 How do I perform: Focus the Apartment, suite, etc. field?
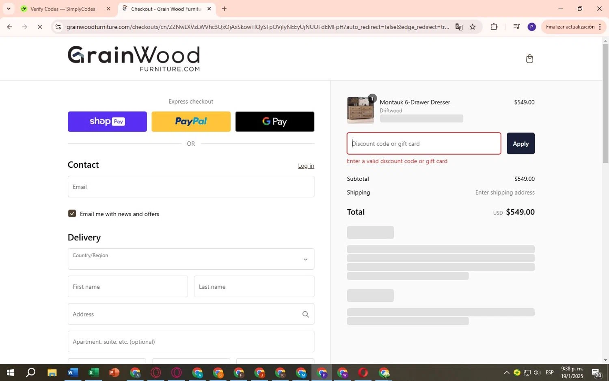[x=191, y=342]
